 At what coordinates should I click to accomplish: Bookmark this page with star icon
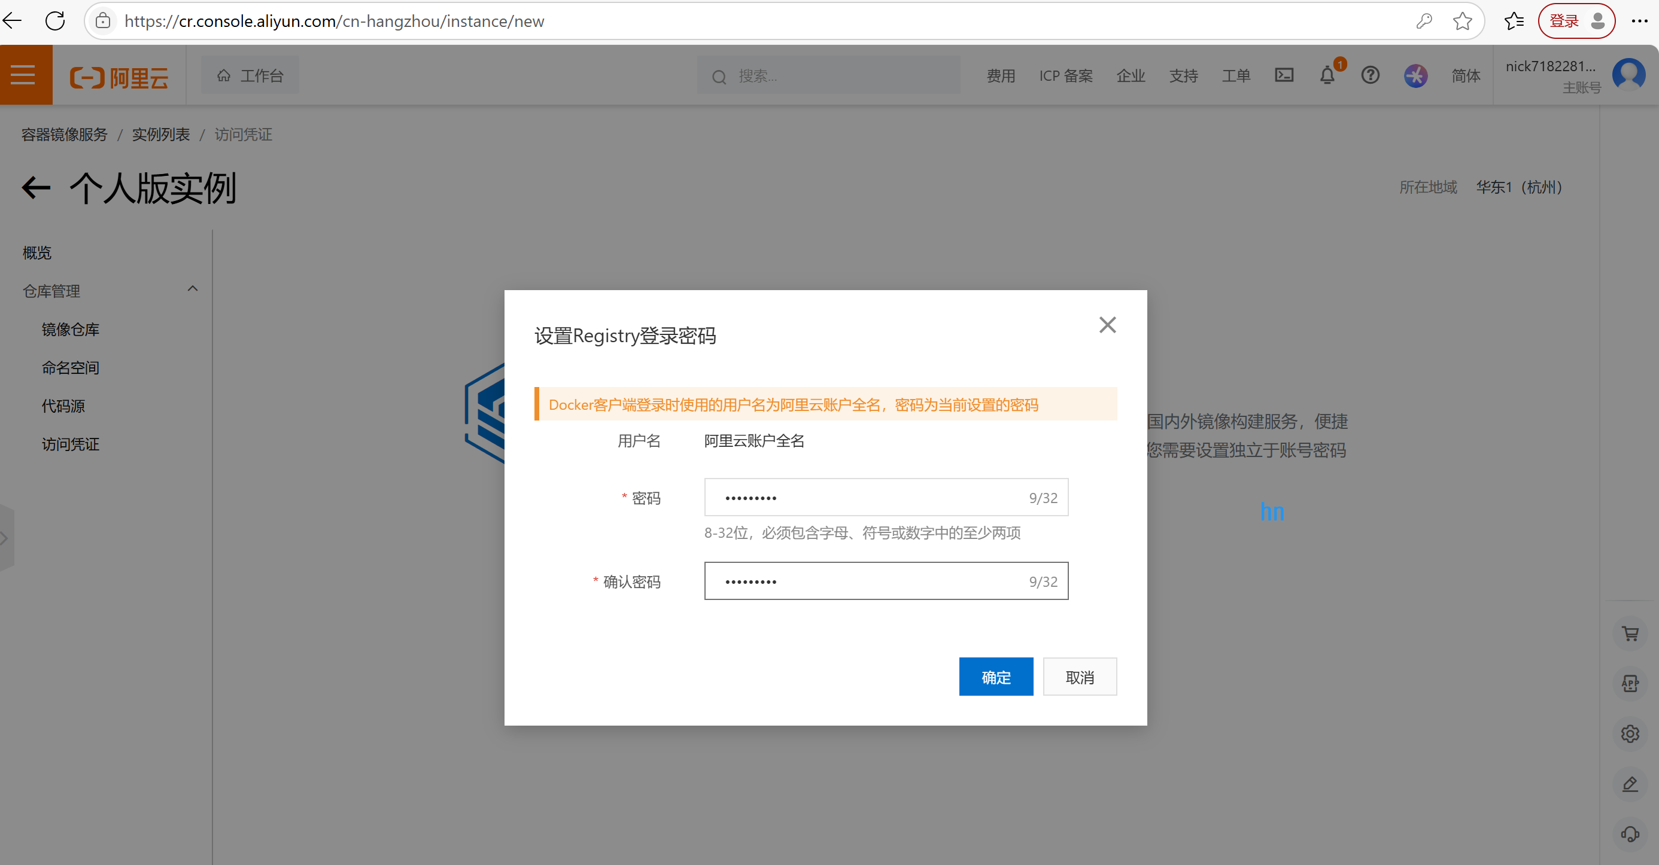1462,22
